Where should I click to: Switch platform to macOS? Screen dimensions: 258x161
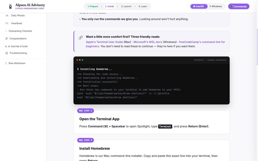(199, 6)
